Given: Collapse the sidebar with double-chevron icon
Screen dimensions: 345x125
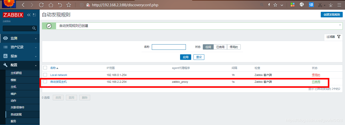Looking at the screenshot, I should [29, 15].
